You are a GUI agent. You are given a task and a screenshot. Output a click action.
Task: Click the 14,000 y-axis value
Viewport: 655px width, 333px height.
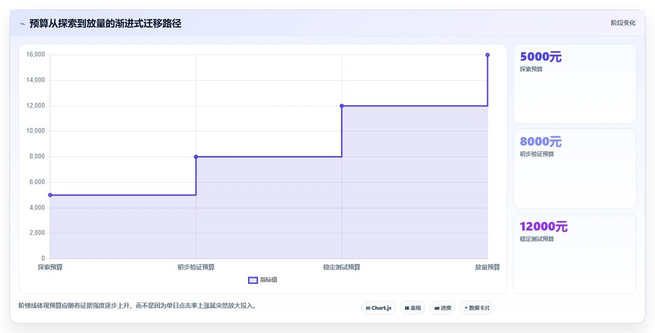(x=36, y=80)
